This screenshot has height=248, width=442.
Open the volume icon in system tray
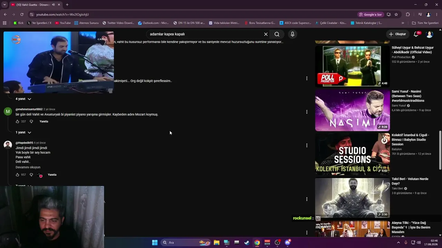point(419,242)
